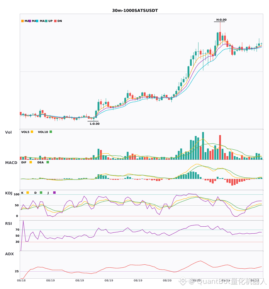This screenshot has width=269, height=289.
Task: Click the purple J legend swatch
Action: point(54,193)
